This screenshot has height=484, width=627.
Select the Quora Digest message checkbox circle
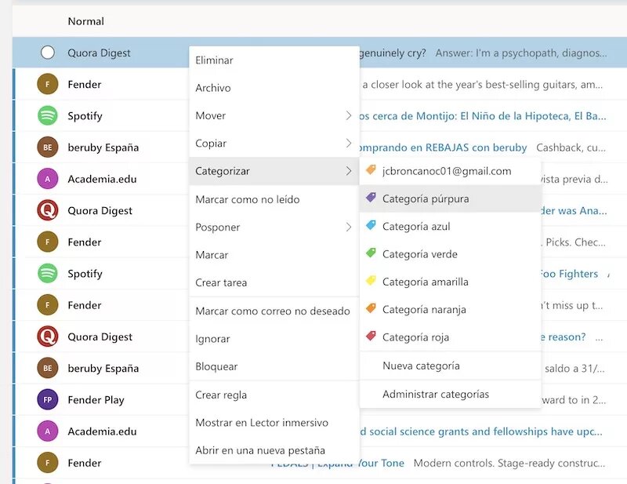click(48, 53)
